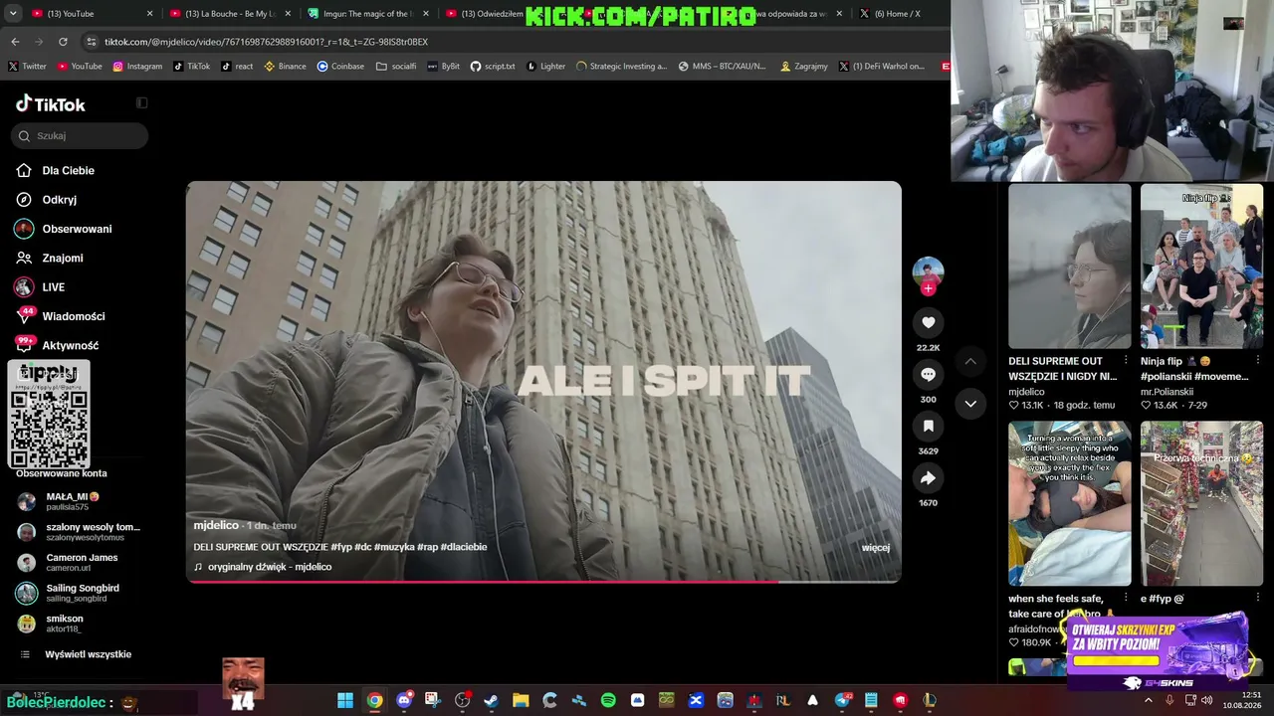
Task: Open options menu for the Ninja flip card
Action: 1258,360
